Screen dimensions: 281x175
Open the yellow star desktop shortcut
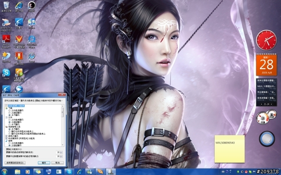click(x=6, y=57)
